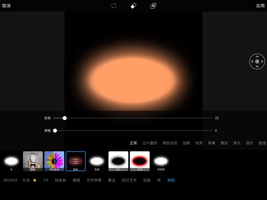Select the 负片 negative effect thumbnail
267x200 pixels.
(x=118, y=161)
